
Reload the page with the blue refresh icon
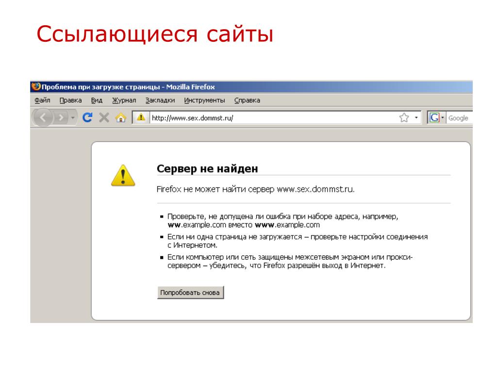click(x=87, y=118)
